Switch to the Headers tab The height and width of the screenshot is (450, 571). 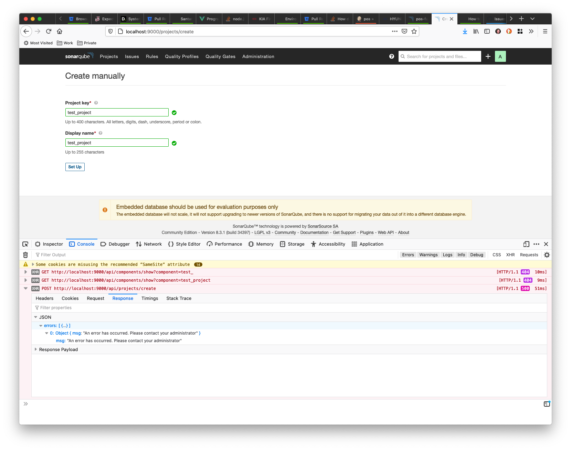[x=44, y=299]
